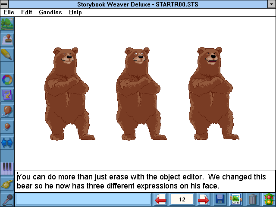Go to next page red arrow

click(x=204, y=199)
